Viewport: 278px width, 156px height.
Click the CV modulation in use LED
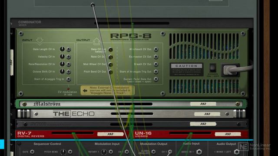[68, 89]
